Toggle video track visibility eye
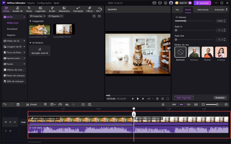The width and height of the screenshot is (231, 144). click(x=10, y=122)
